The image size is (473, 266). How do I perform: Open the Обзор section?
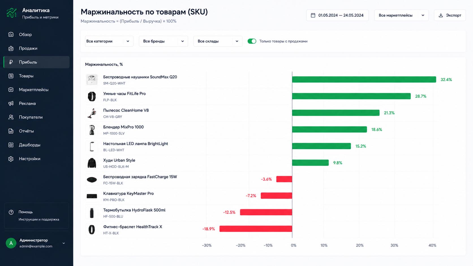(36, 34)
